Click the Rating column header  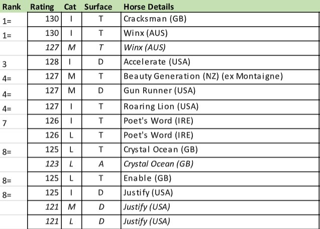tap(42, 7)
